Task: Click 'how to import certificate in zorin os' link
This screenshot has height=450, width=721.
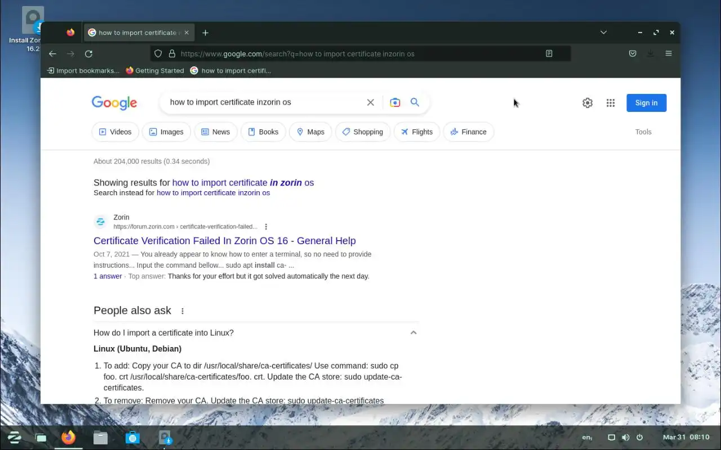Action: click(x=243, y=182)
